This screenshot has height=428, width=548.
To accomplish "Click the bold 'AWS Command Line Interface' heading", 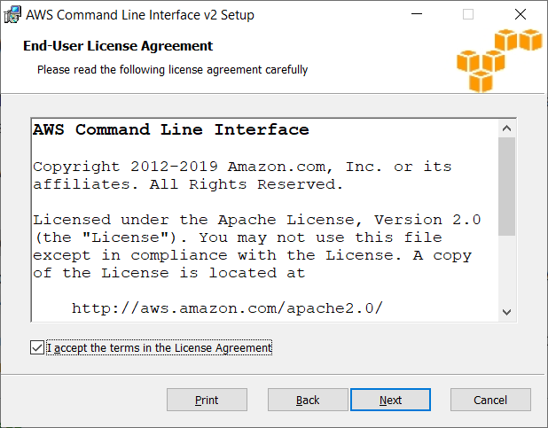I will [x=171, y=129].
